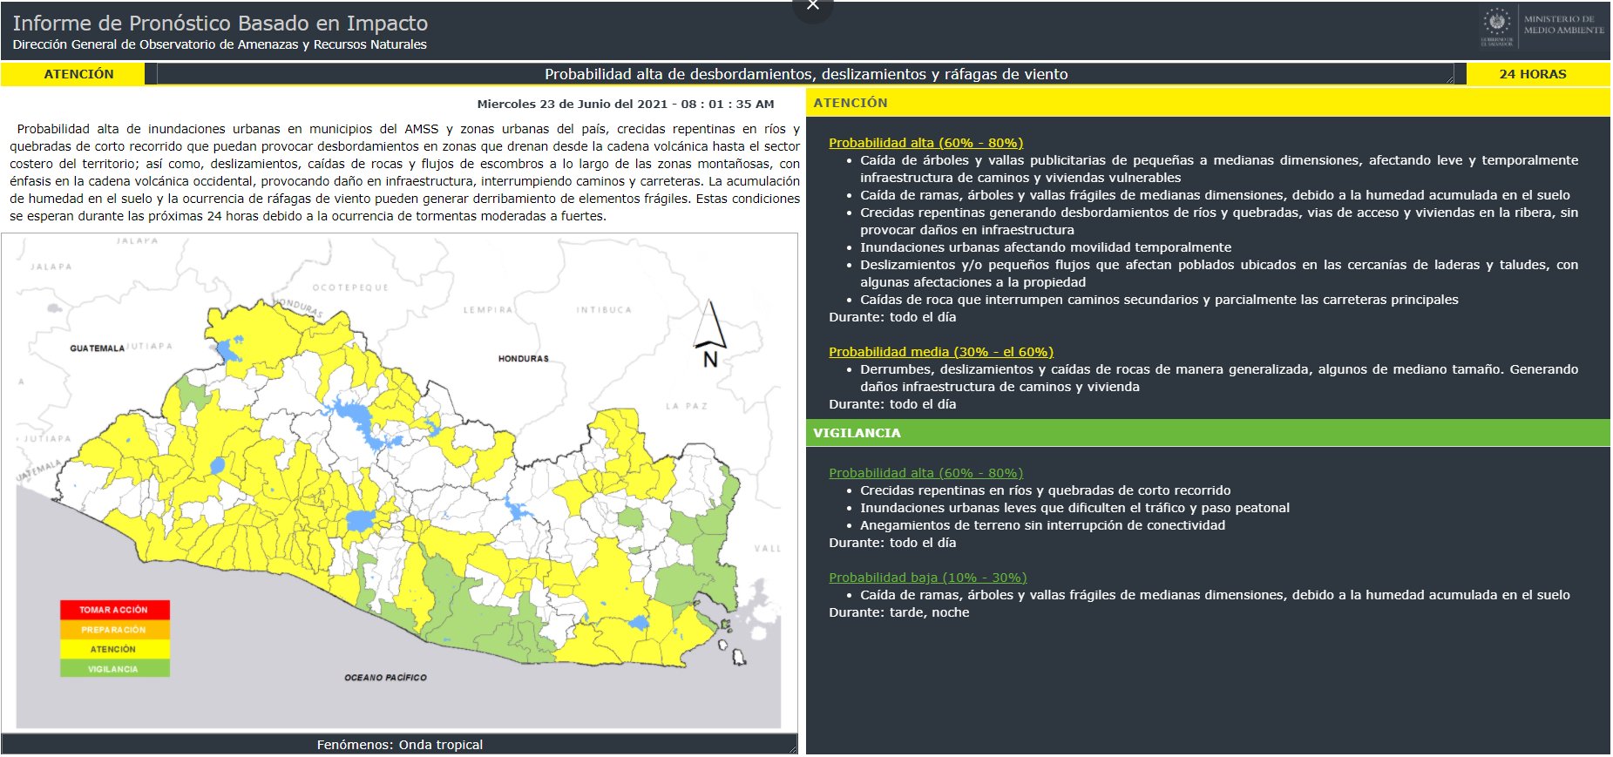Click the report title Informe de Pronóstico Basado en Impacto
This screenshot has height=757, width=1613.
coord(220,24)
